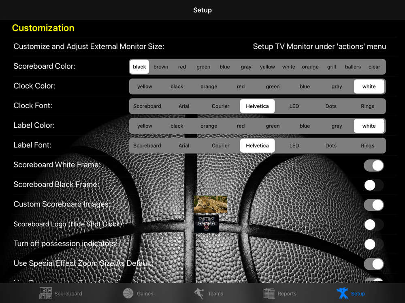Set Clock Color to yellow
The image size is (405, 303).
pos(145,86)
